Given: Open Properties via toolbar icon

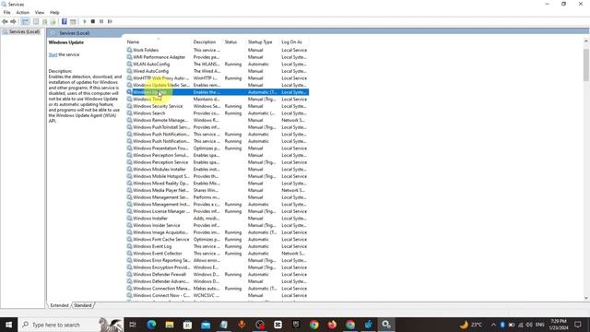Looking at the screenshot, I should (x=36, y=21).
